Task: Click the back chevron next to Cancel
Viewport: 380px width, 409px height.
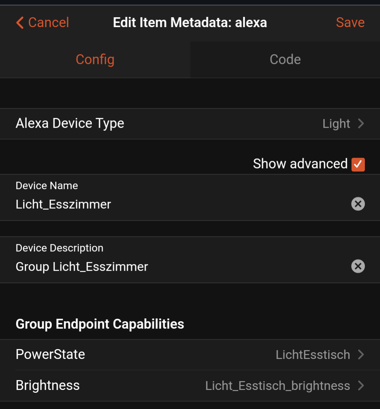Action: pos(20,23)
